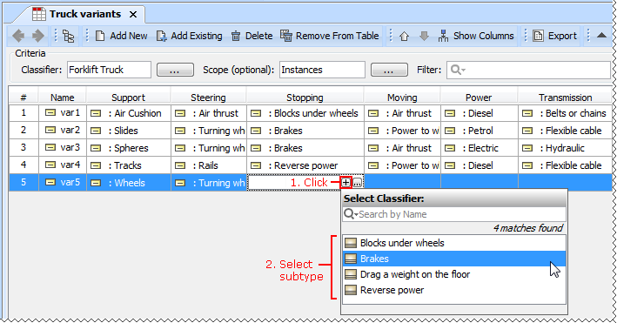Open the Show Columns options

pyautogui.click(x=476, y=36)
